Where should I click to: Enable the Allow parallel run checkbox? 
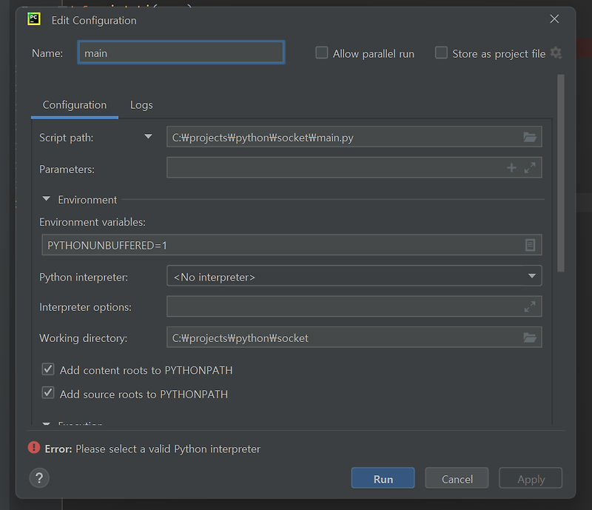click(322, 53)
